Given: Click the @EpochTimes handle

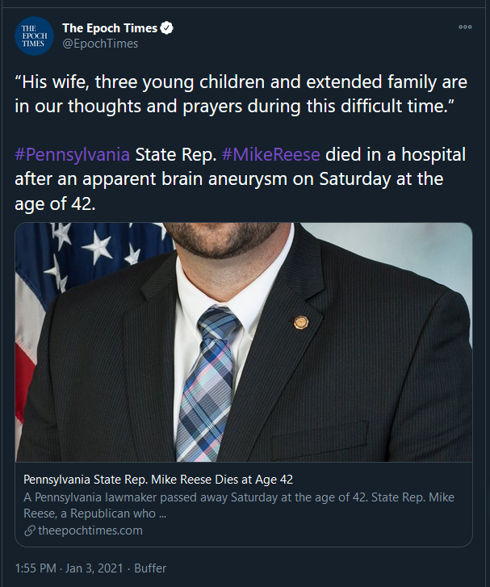Looking at the screenshot, I should click(x=100, y=44).
